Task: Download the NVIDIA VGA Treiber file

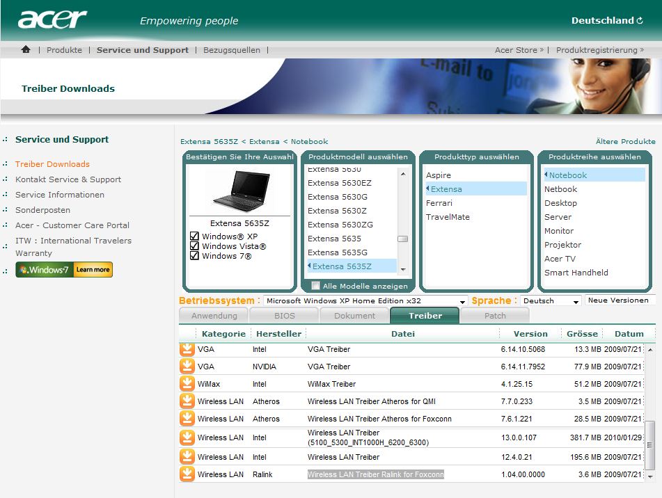Action: [x=187, y=367]
